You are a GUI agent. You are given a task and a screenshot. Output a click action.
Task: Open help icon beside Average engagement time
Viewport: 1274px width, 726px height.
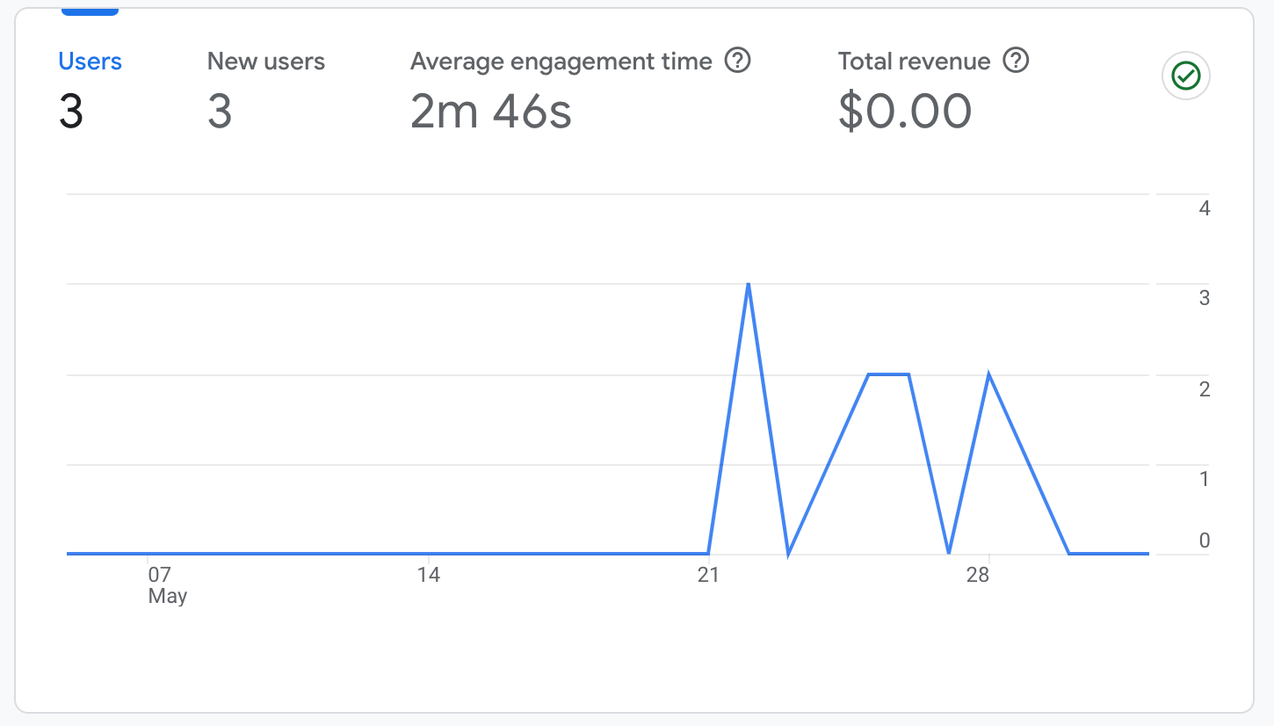[738, 61]
